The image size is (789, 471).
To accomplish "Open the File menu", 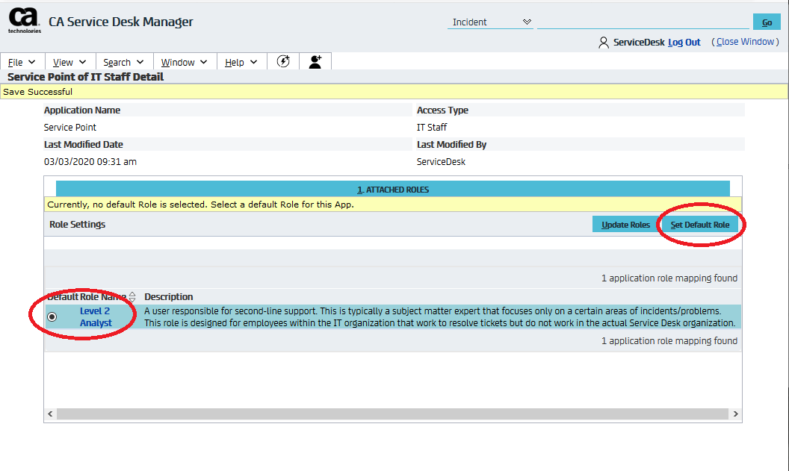I will click(x=22, y=63).
